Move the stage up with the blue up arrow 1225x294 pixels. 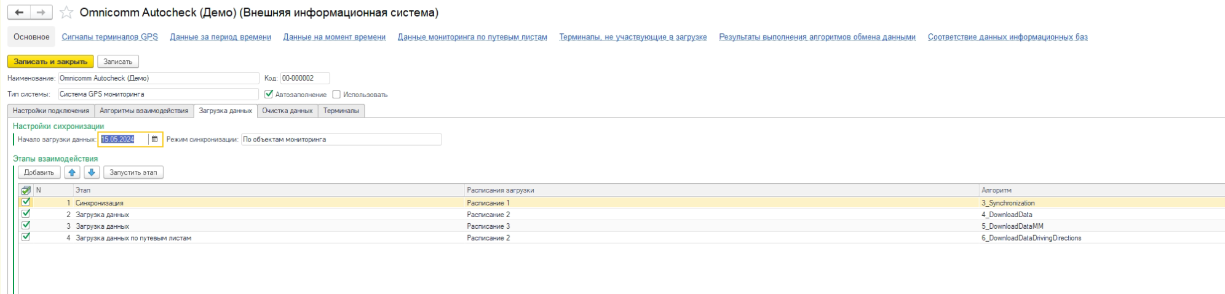[72, 172]
